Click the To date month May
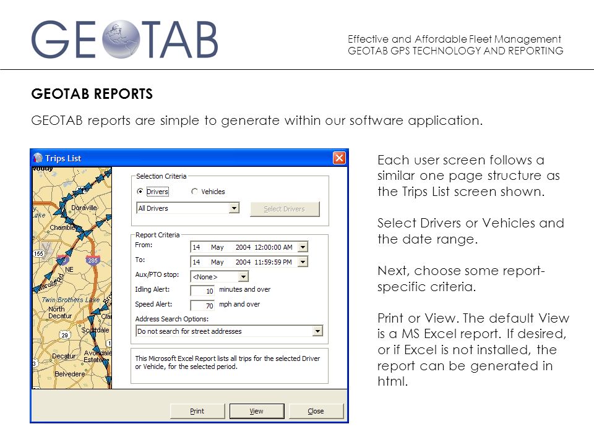The width and height of the screenshot is (594, 445). (217, 262)
